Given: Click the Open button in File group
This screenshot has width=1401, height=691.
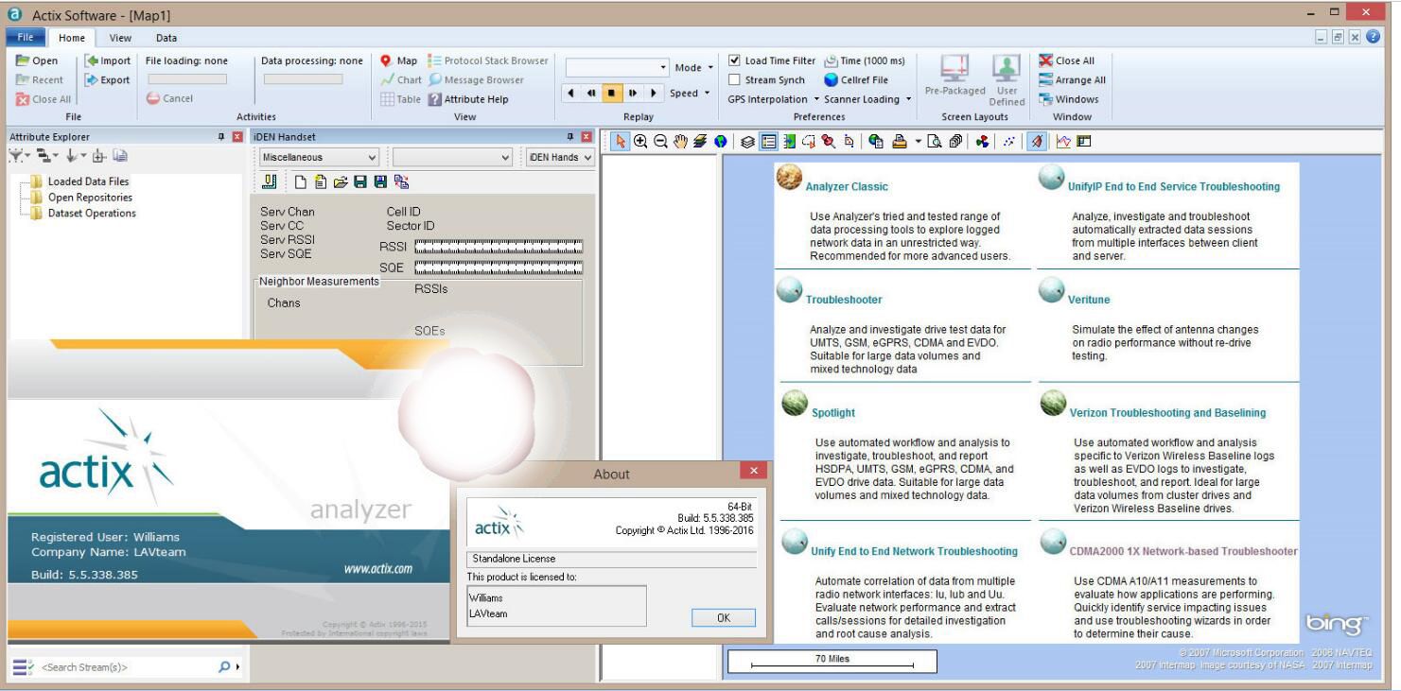Looking at the screenshot, I should coord(37,60).
